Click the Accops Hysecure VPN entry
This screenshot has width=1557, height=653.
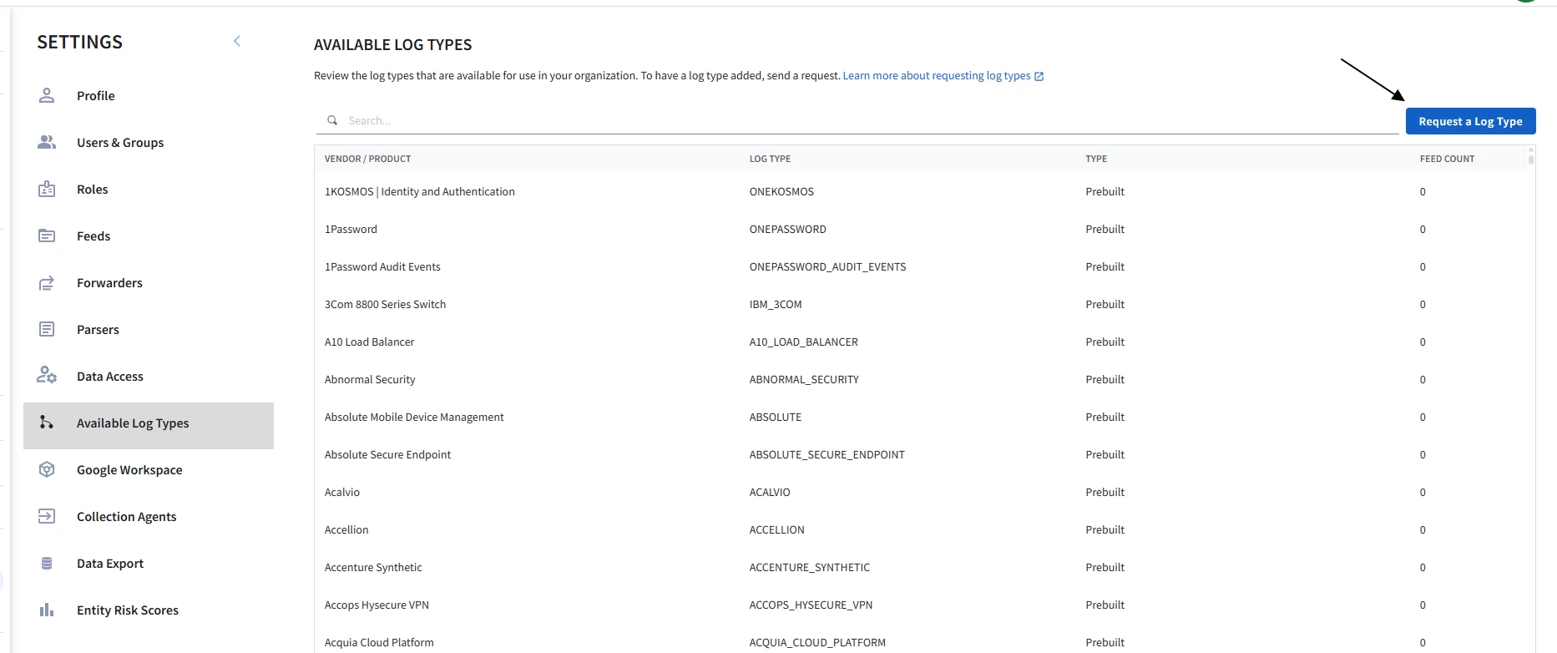(377, 605)
